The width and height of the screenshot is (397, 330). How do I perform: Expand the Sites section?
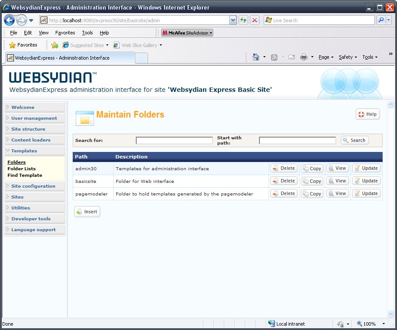pos(35,197)
